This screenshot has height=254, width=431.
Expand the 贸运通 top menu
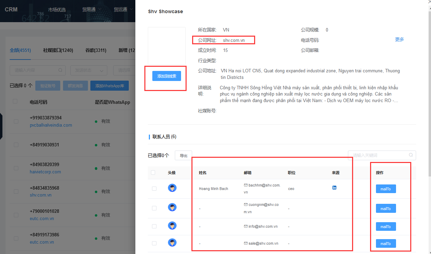point(123,10)
